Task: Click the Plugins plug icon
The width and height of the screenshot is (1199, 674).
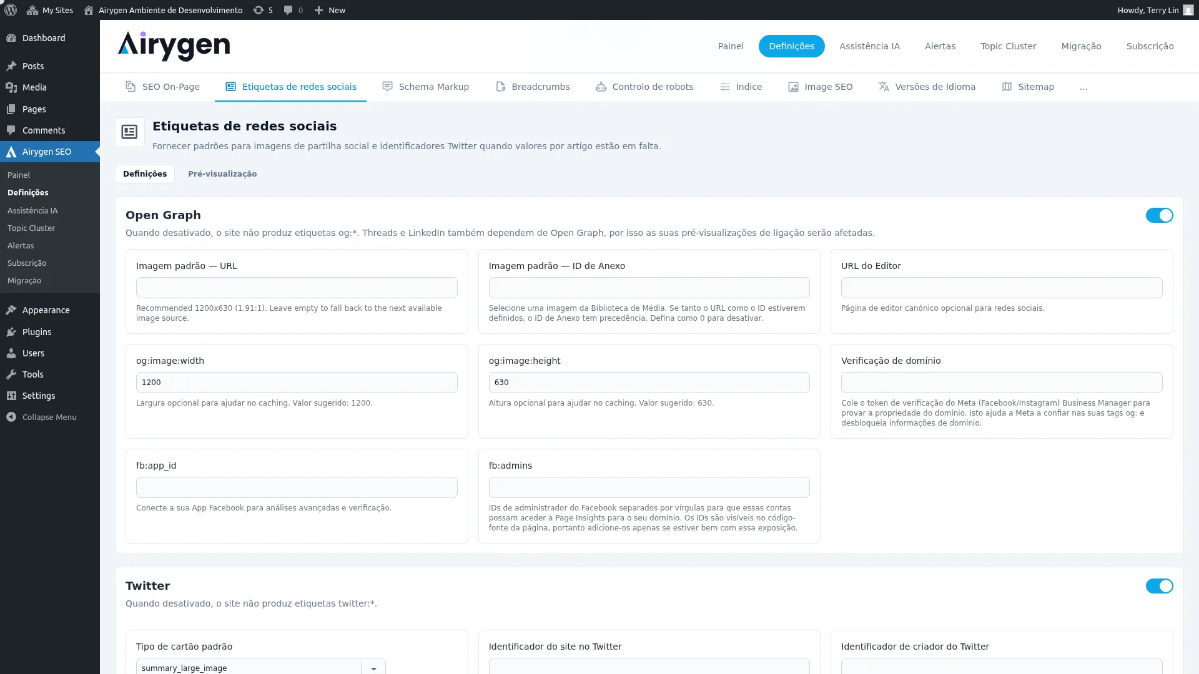Action: [11, 332]
